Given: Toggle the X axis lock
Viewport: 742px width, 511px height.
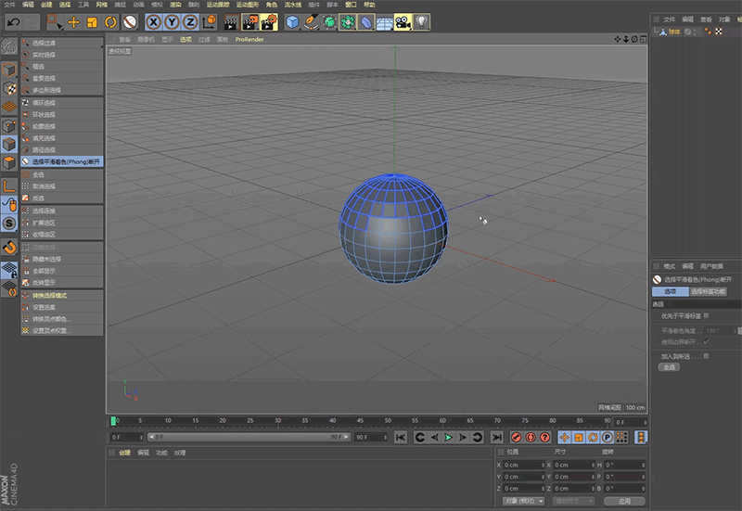Looking at the screenshot, I should click(153, 22).
